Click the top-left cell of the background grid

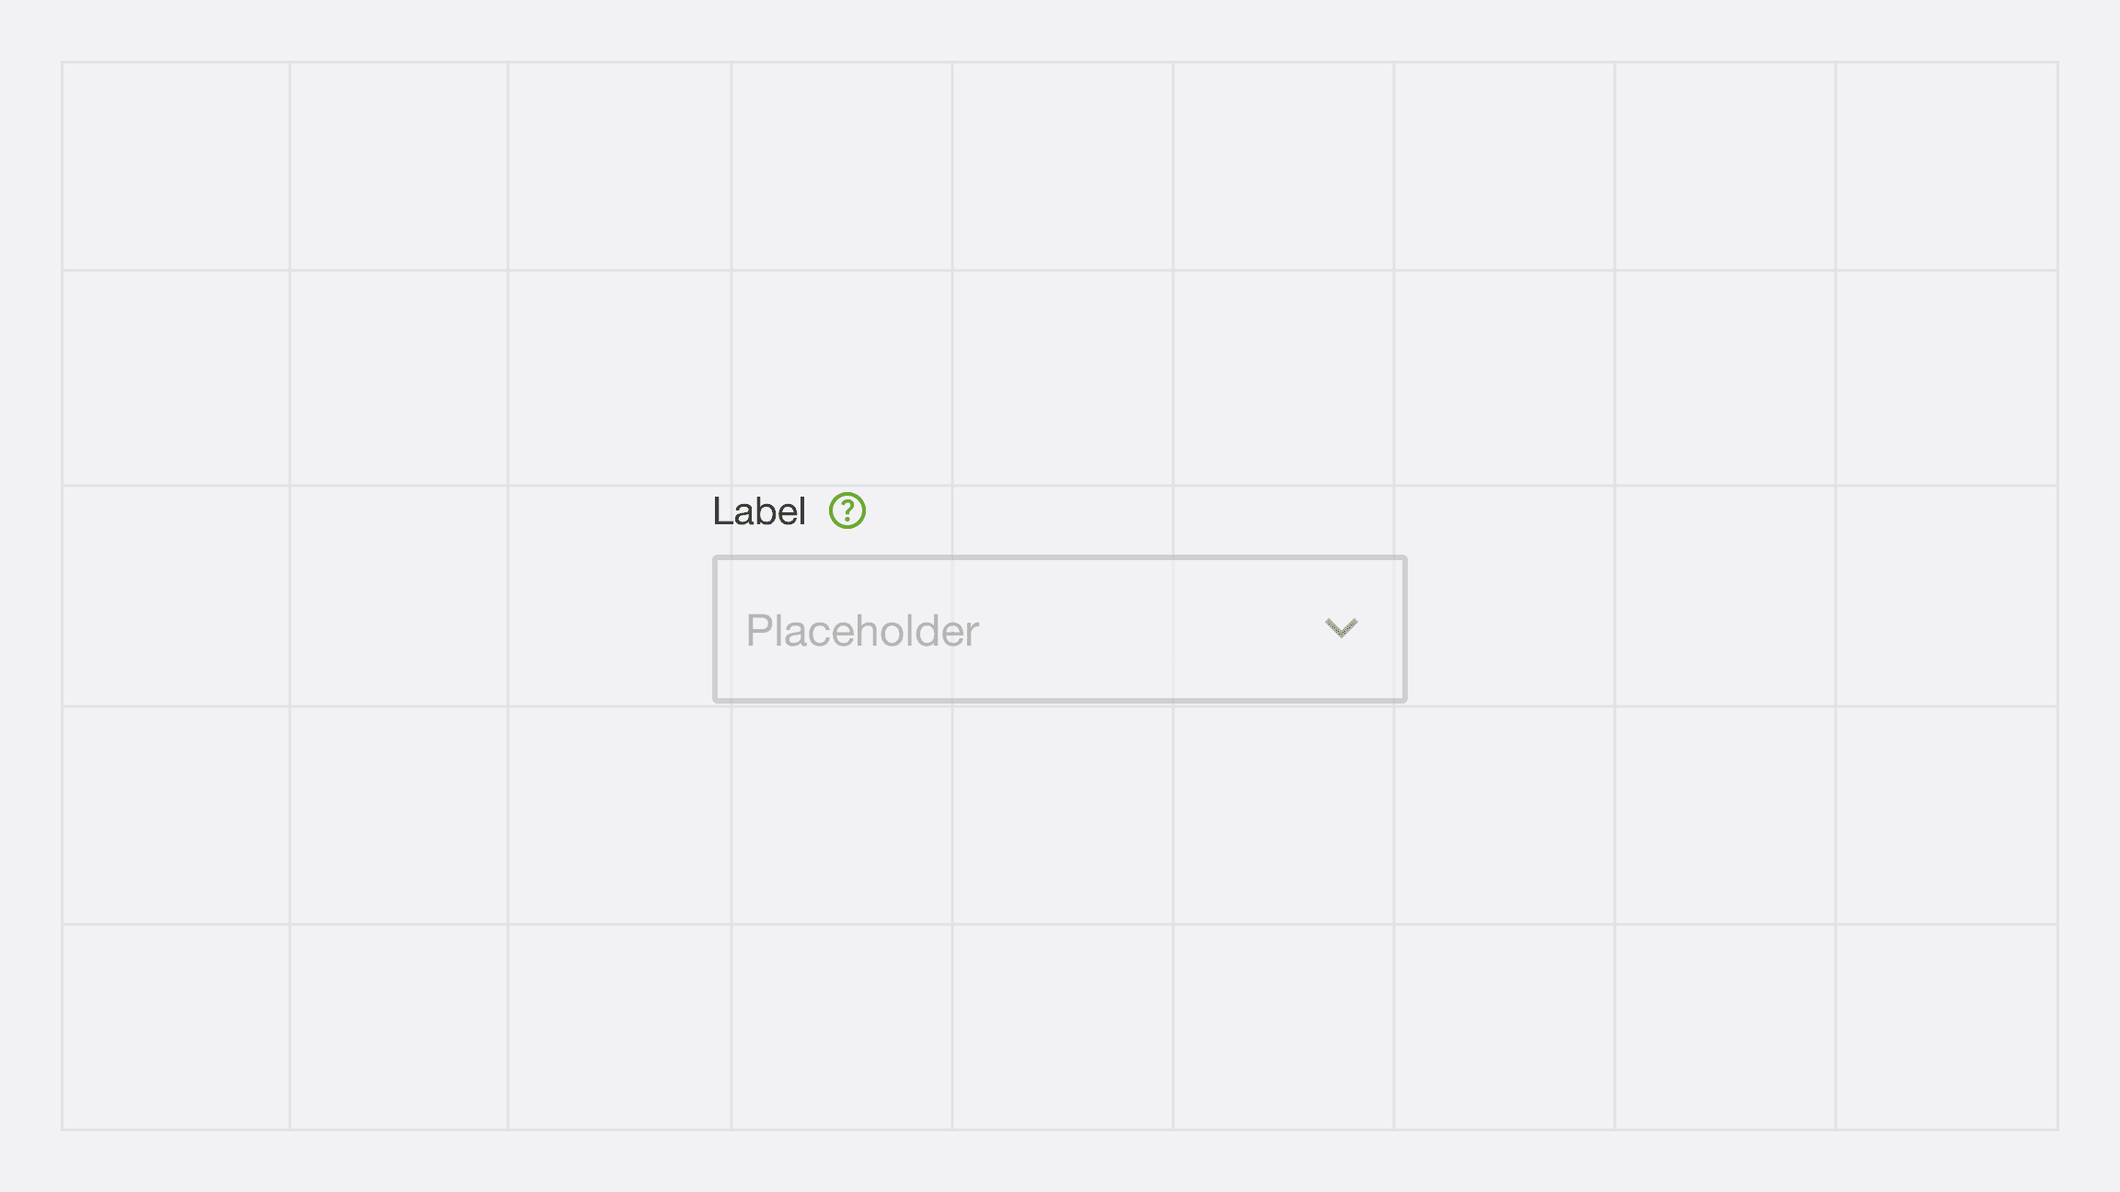[x=176, y=166]
